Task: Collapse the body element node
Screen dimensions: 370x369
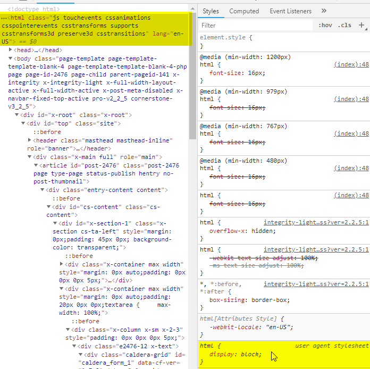Action: point(11,58)
